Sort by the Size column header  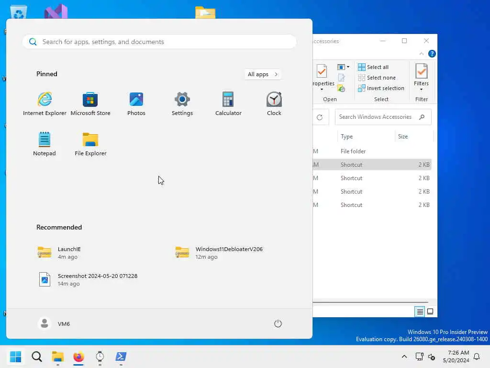pos(414,137)
